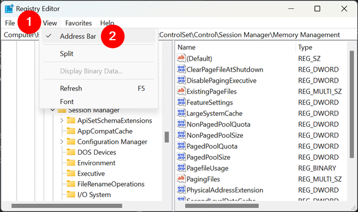Screen dimensions: 358x212
Task: Open the View menu
Action: coord(50,23)
